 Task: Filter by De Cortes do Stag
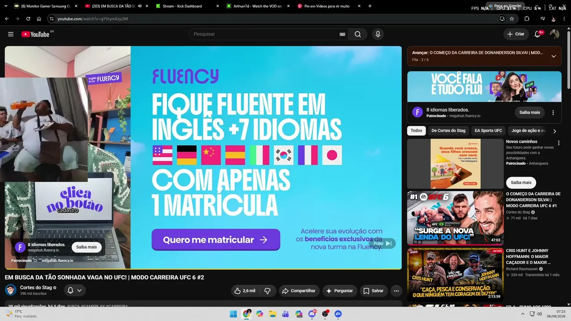click(448, 131)
